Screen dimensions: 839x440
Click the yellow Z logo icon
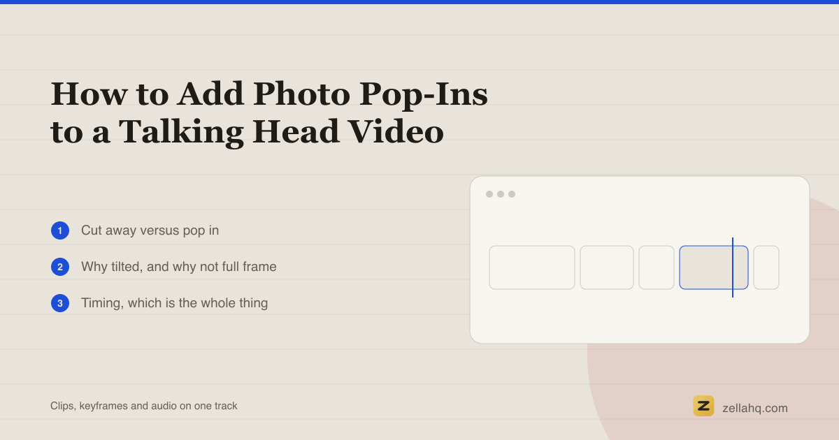(703, 406)
